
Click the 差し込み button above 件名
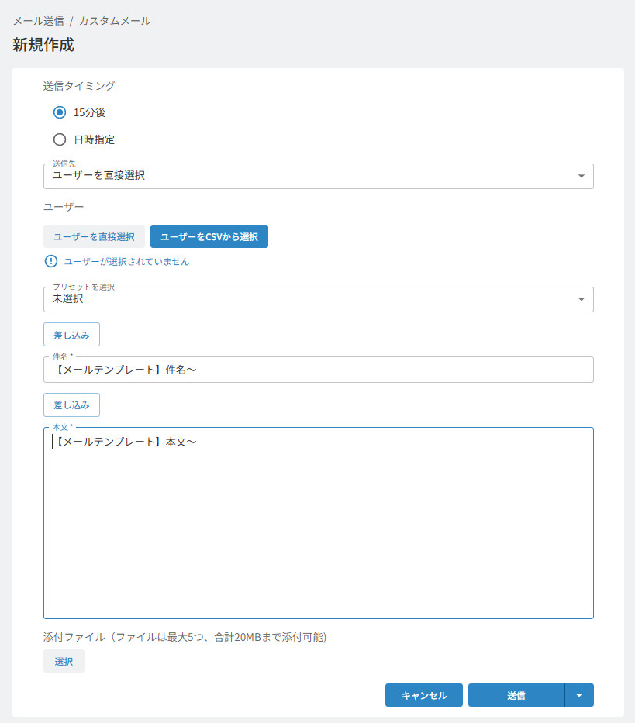(71, 335)
